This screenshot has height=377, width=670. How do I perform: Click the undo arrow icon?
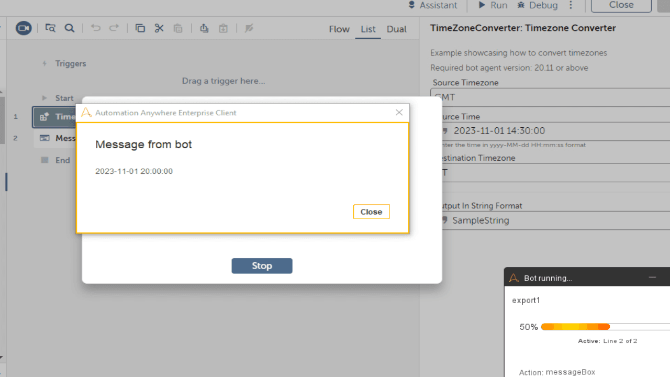pyautogui.click(x=95, y=28)
